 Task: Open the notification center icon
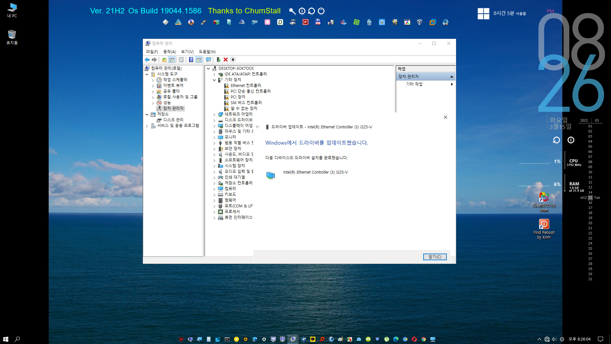pos(600,339)
